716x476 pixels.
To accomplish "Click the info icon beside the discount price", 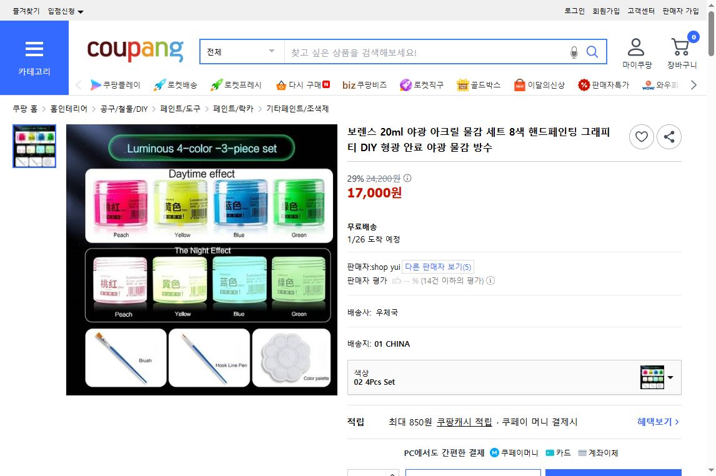I will pos(408,178).
